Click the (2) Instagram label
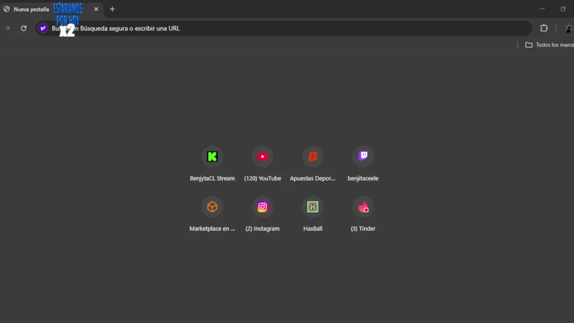This screenshot has height=323, width=574. [262, 228]
